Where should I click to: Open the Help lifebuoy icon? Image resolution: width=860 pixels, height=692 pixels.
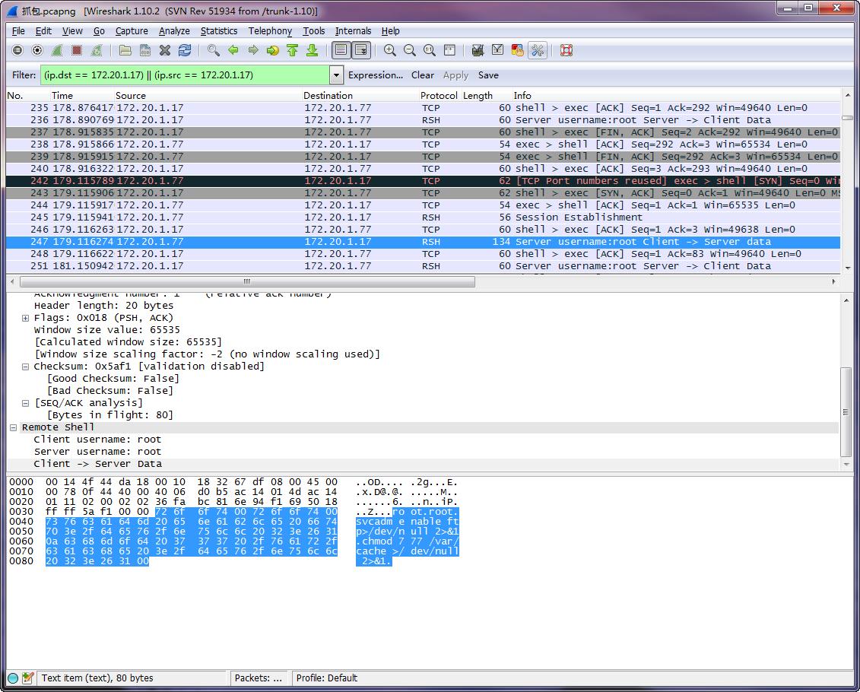coord(566,50)
